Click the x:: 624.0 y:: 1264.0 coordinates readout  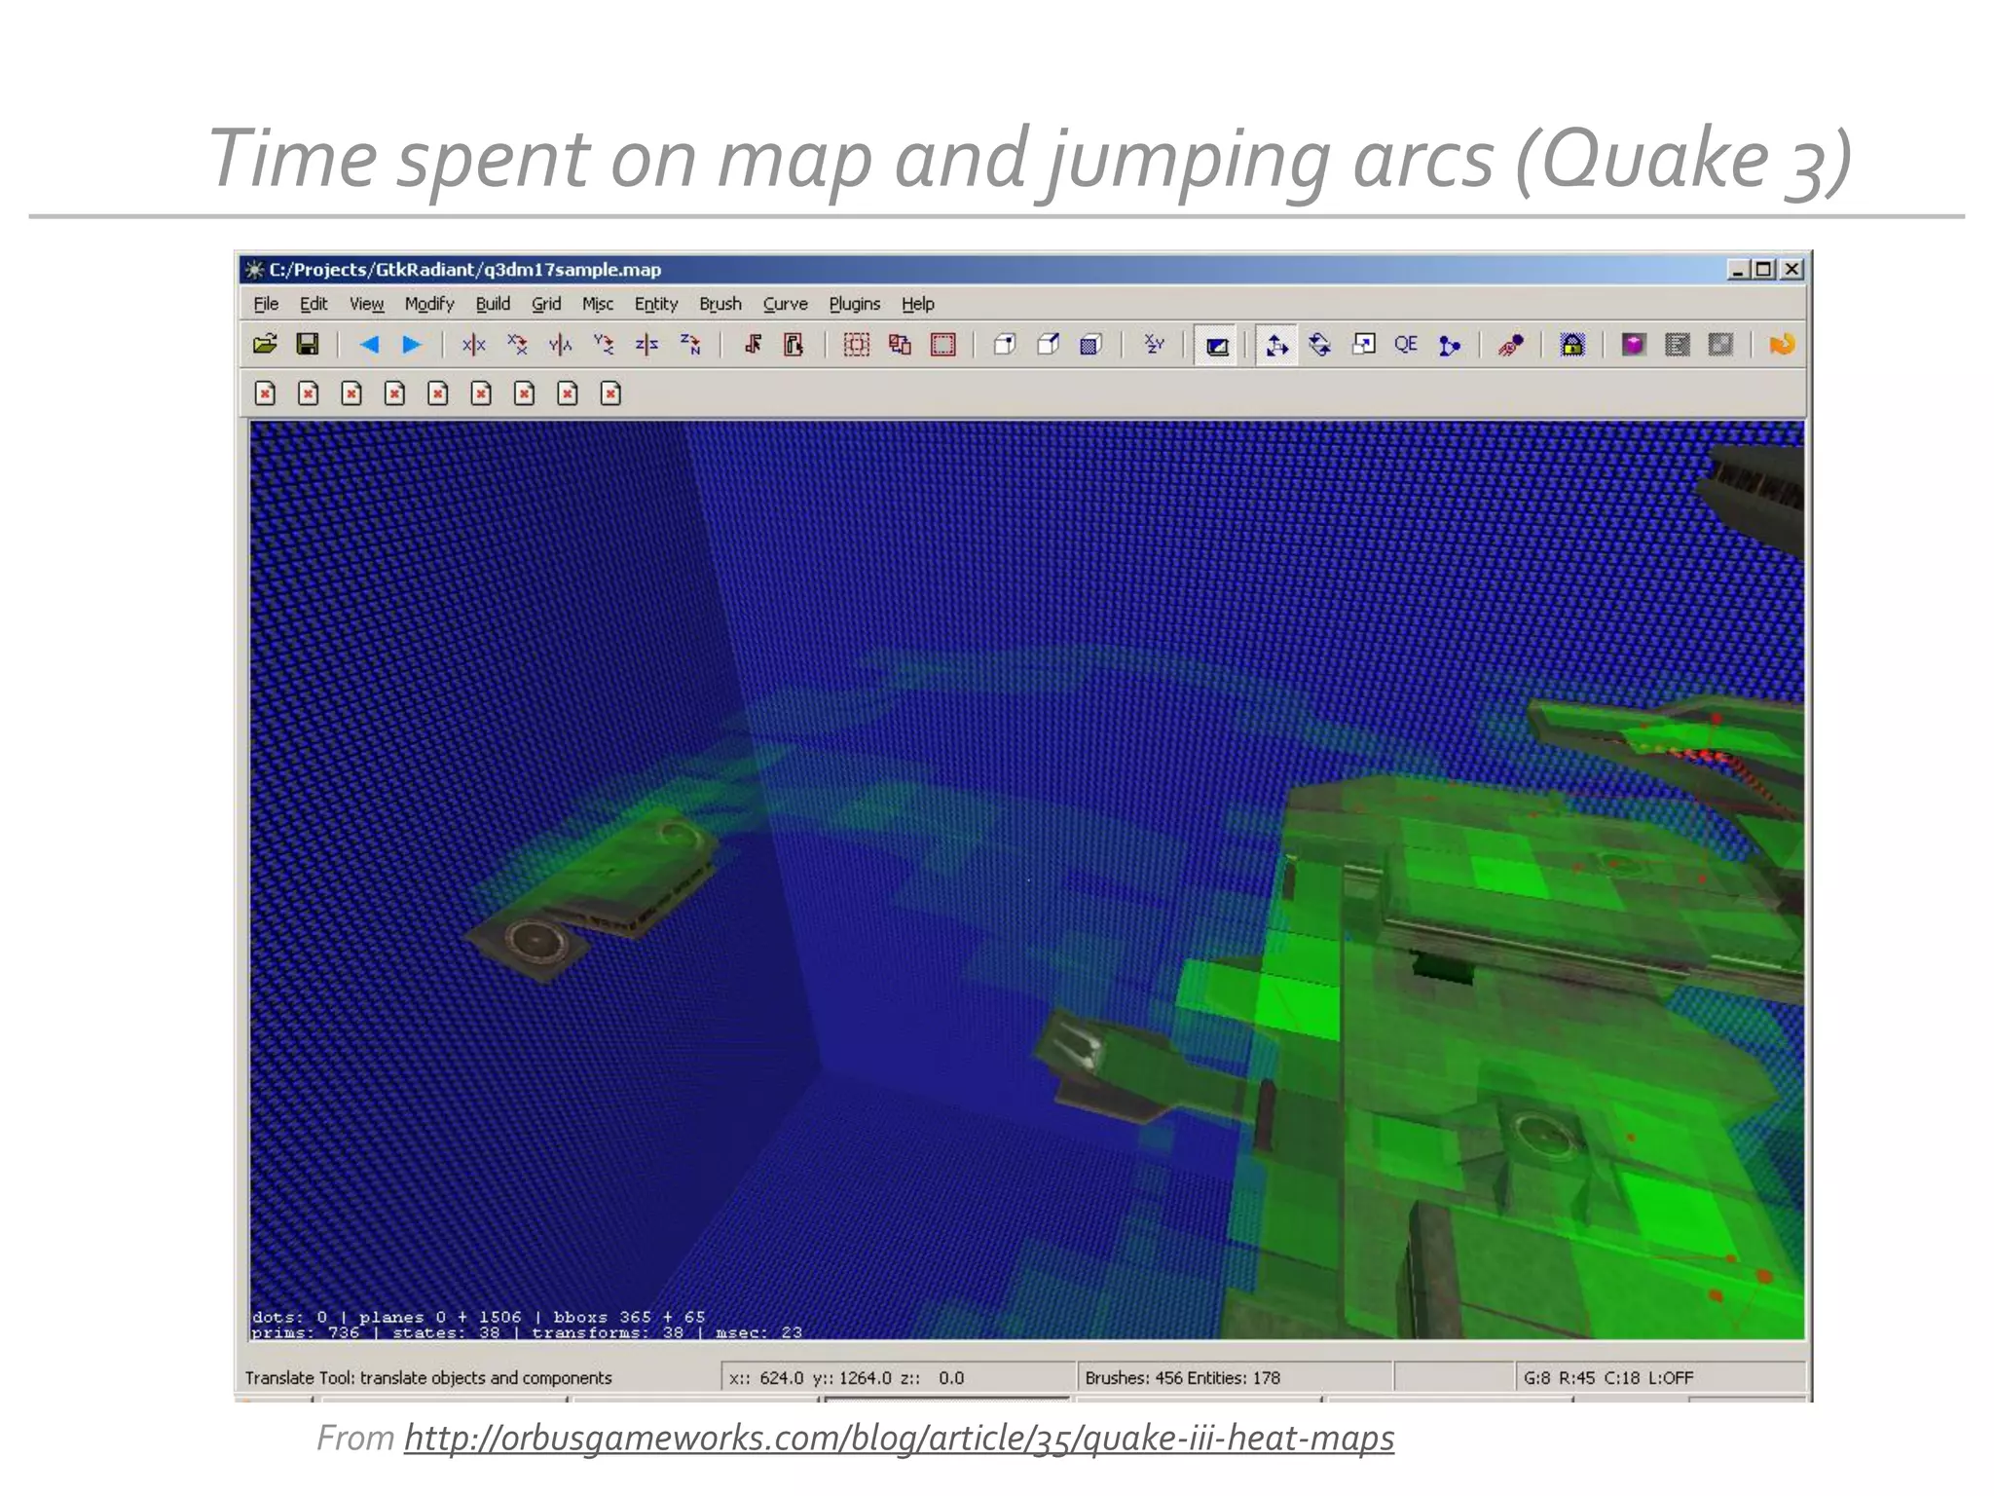[x=846, y=1378]
